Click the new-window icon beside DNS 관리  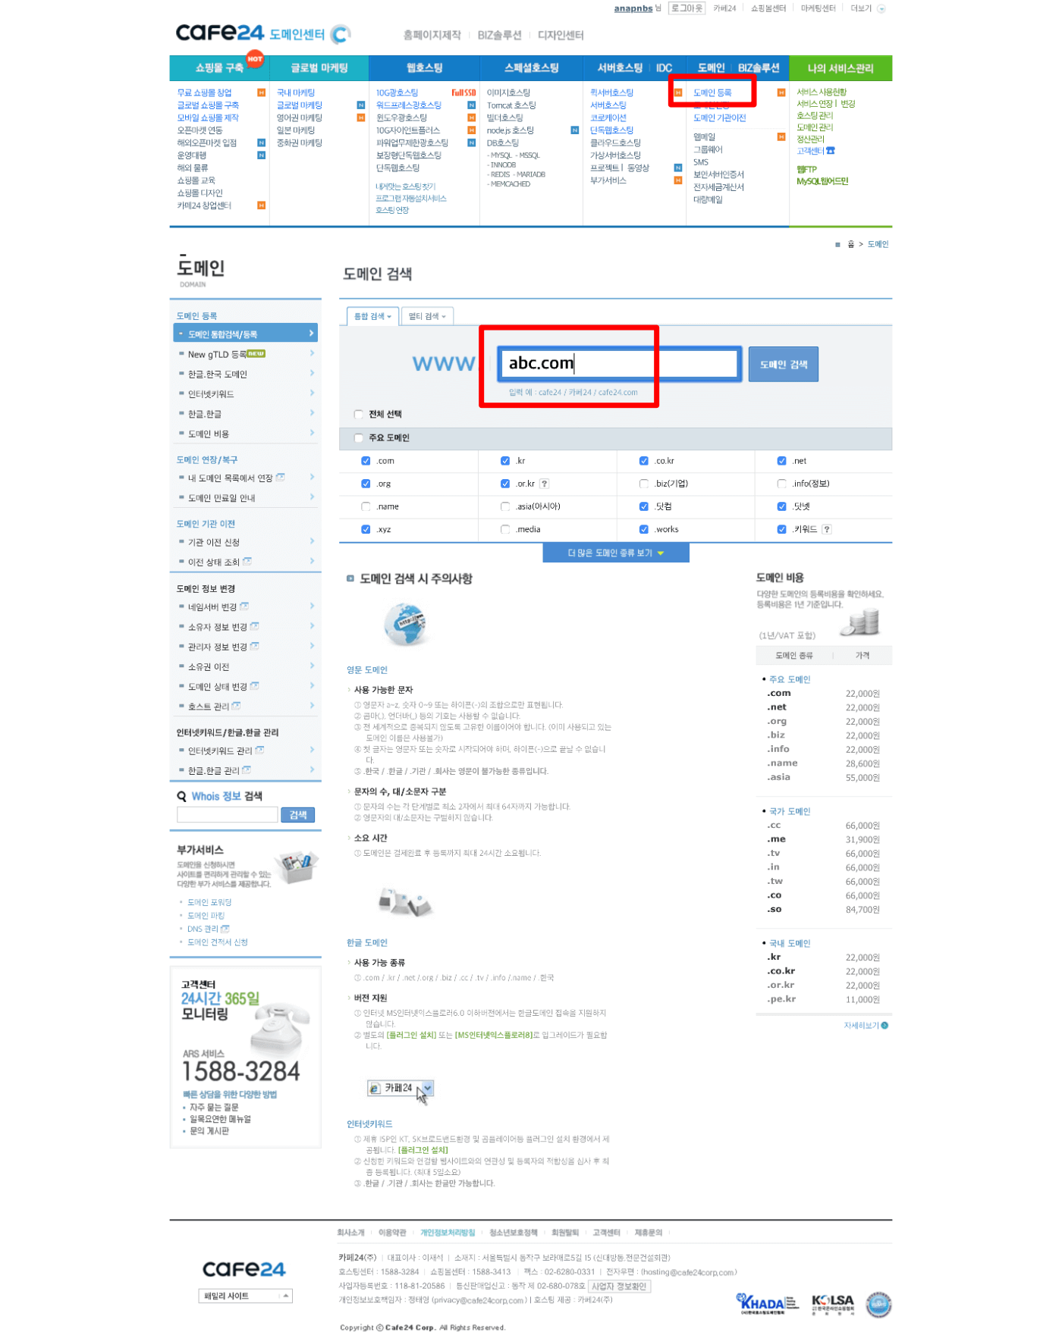[225, 929]
